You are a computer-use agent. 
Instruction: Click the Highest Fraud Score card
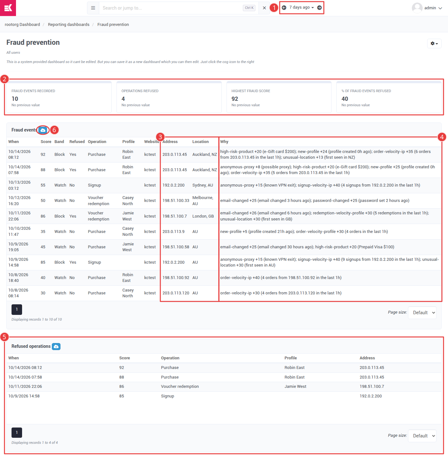tap(279, 97)
